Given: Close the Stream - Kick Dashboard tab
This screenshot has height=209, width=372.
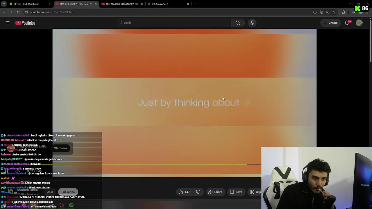Looking at the screenshot, I should (x=49, y=4).
